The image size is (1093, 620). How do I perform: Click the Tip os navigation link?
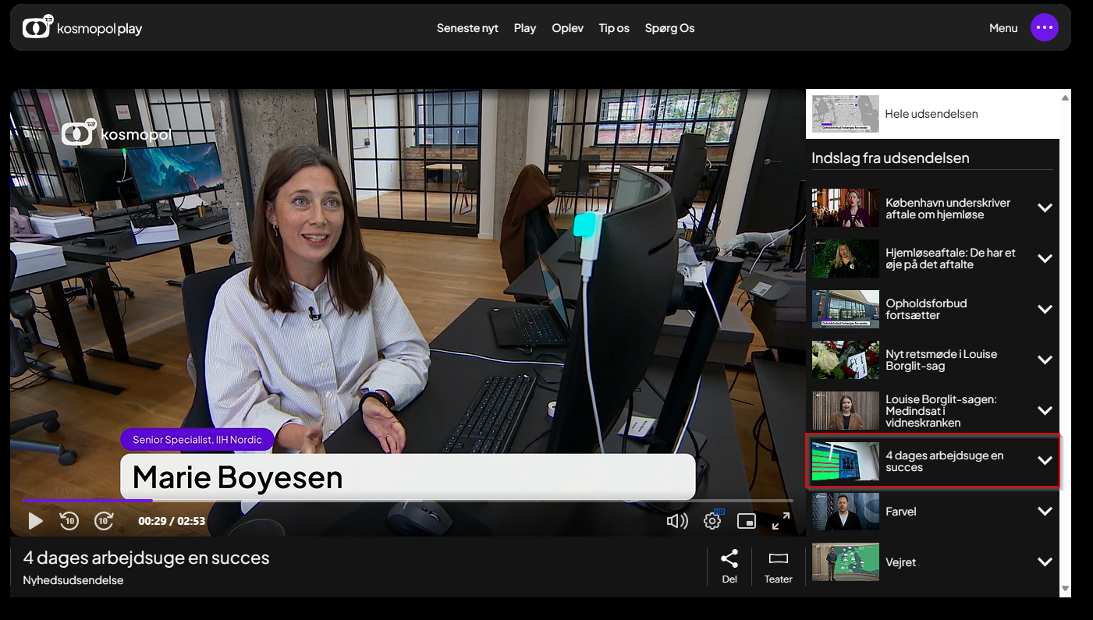(x=614, y=28)
